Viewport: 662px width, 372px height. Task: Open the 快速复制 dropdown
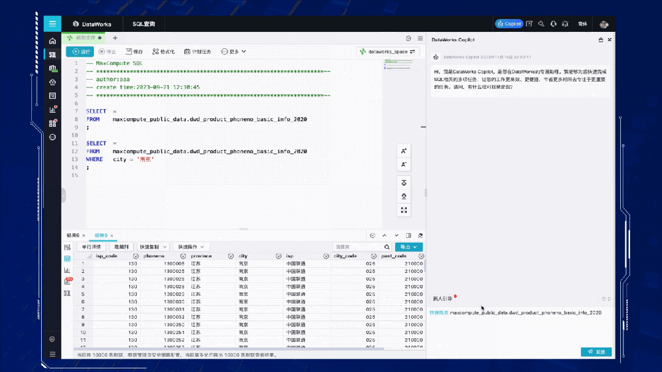(153, 247)
